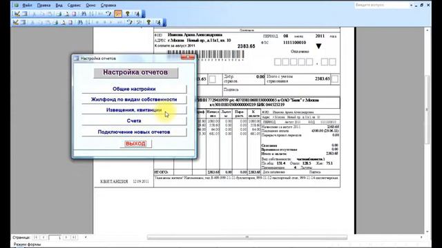Image resolution: width=442 pixels, height=248 pixels.
Task: Select 'Извещения, квитанции' button
Action: point(134,110)
